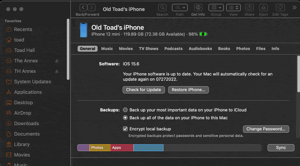Click the sidebar vertical scrollbar
This screenshot has width=300, height=166.
tap(68, 49)
